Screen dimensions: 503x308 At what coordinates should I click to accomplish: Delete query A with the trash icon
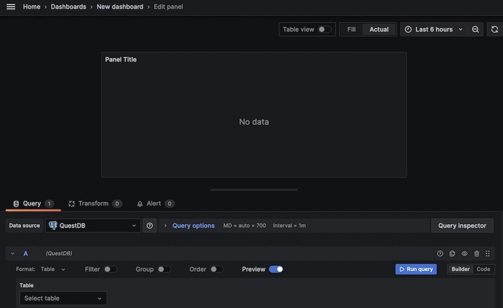477,253
